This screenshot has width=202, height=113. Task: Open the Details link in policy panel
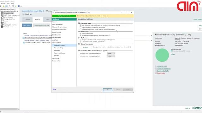point(173,54)
